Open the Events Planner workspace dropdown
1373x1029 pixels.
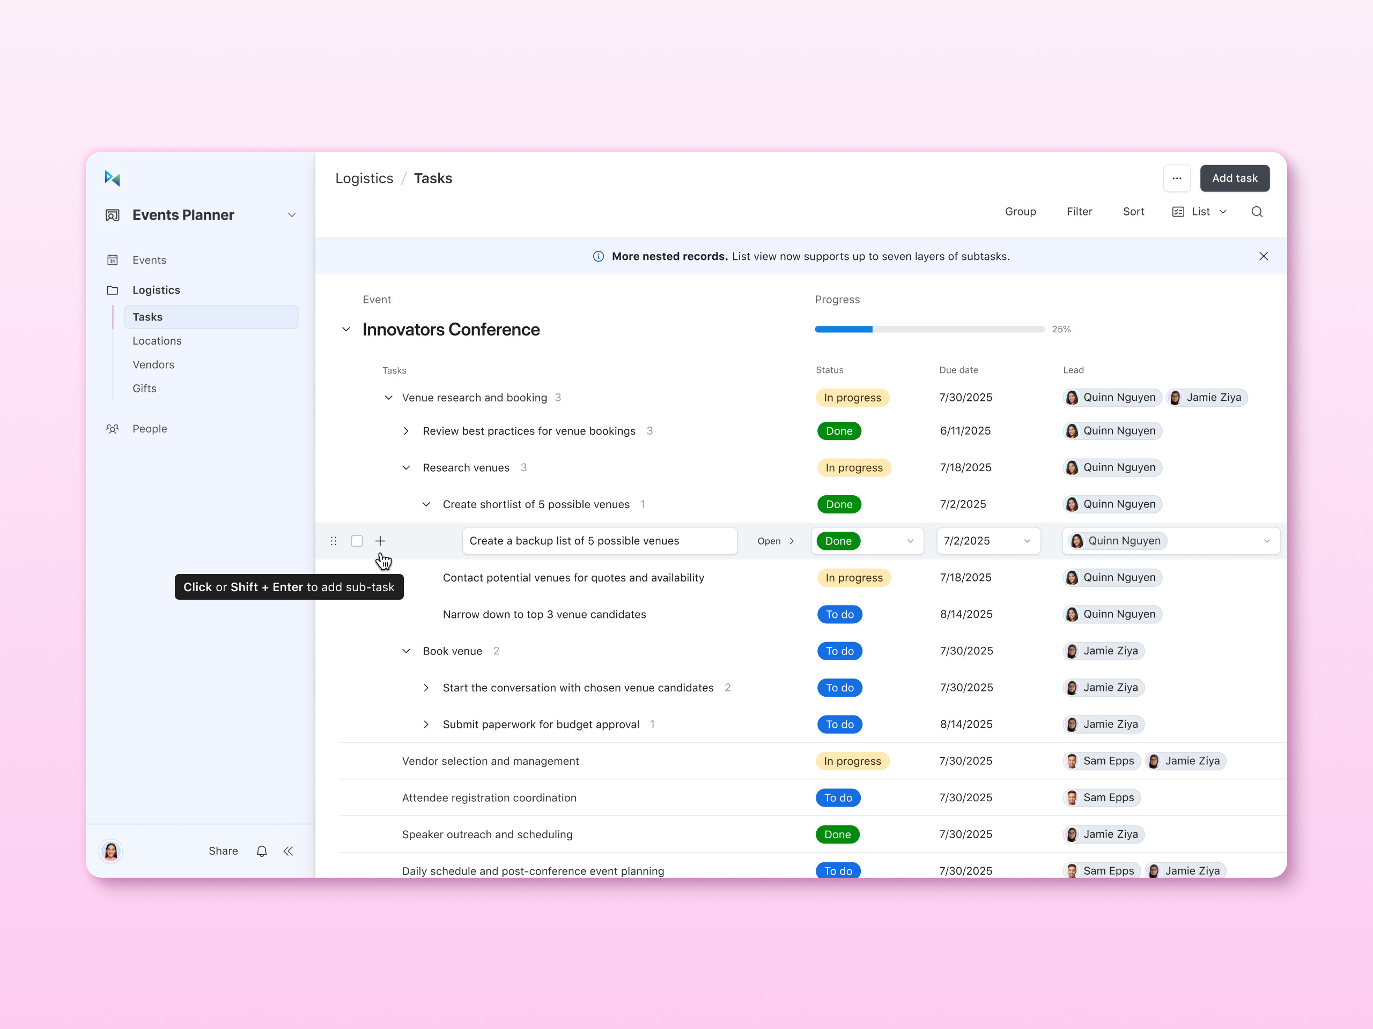pos(291,215)
